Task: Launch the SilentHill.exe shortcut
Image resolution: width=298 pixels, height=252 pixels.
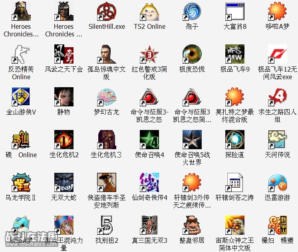Action: (x=106, y=11)
